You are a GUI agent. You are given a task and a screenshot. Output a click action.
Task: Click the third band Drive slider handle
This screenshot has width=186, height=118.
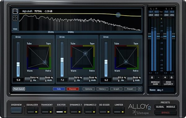106,62
